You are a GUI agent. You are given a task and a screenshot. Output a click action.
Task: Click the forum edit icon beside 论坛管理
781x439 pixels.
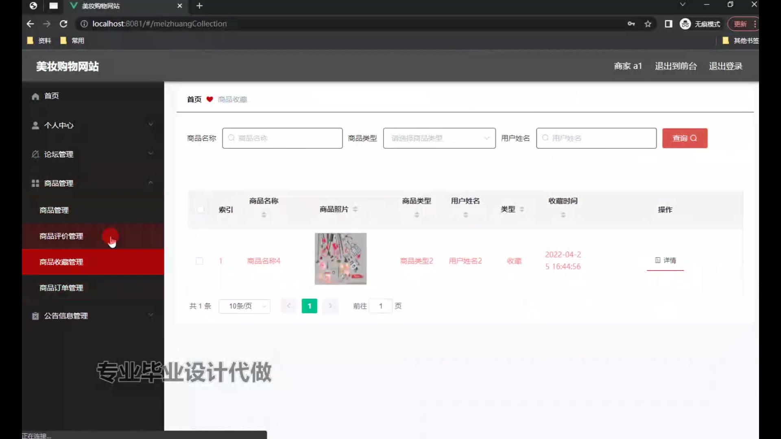35,154
